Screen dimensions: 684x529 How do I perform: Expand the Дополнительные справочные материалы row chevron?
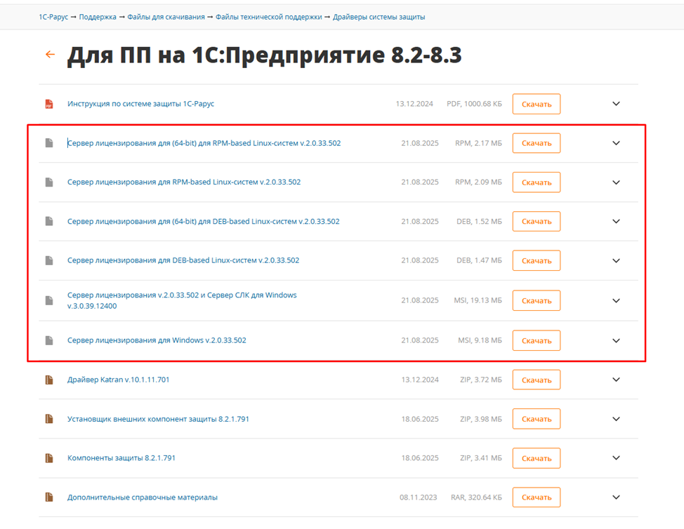pos(616,497)
